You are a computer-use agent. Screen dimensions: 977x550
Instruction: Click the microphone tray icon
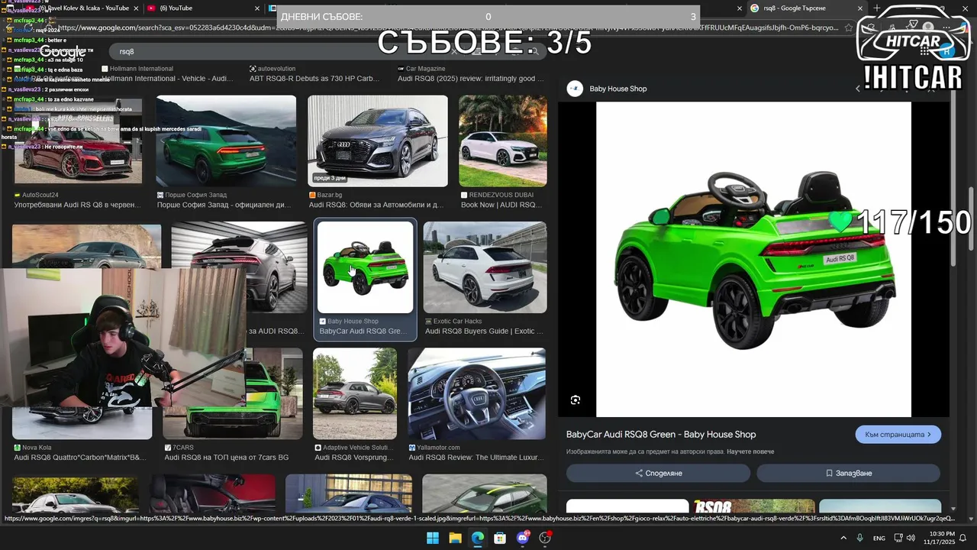point(860,538)
